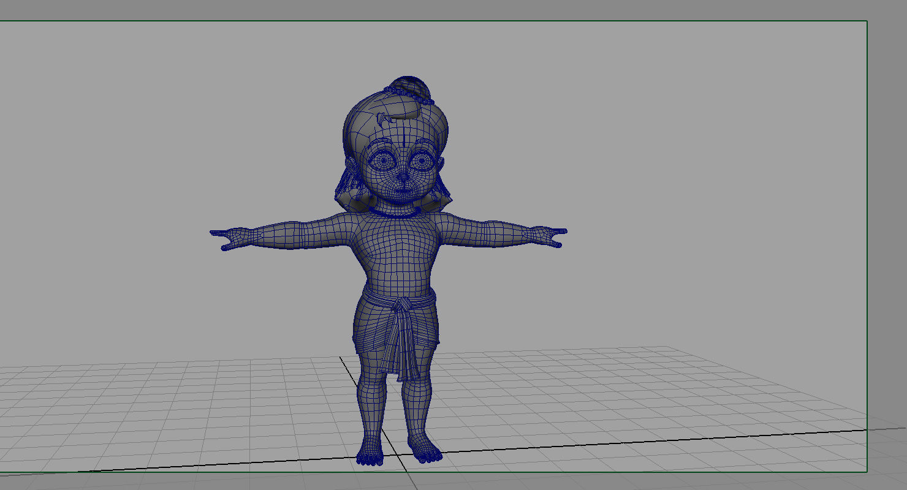Click the character's chest mesh
Screen dimensions: 907x490
click(x=398, y=240)
